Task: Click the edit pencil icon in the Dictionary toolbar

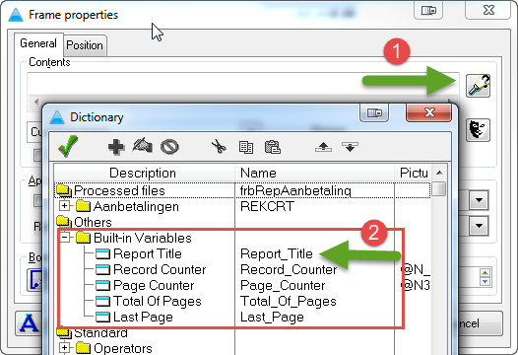Action: pyautogui.click(x=143, y=146)
